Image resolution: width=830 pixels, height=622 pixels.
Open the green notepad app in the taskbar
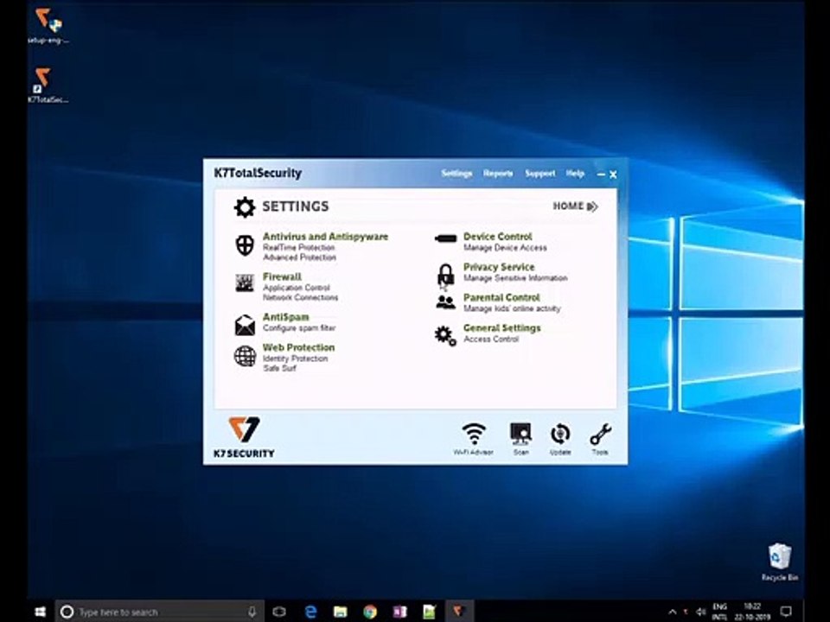click(x=430, y=612)
